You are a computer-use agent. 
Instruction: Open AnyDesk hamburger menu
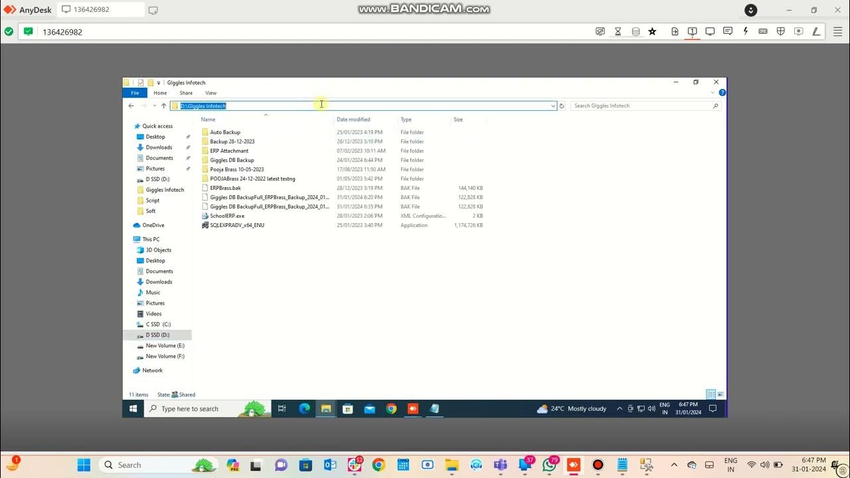click(x=837, y=31)
